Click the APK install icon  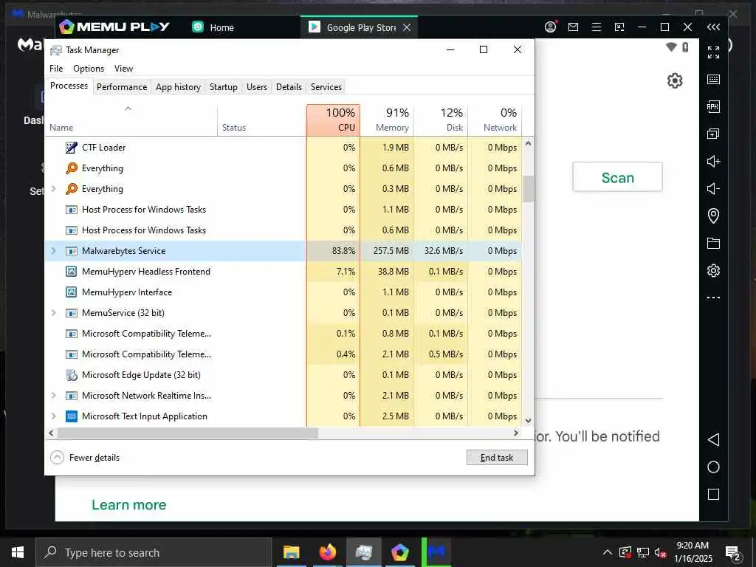[x=713, y=106]
